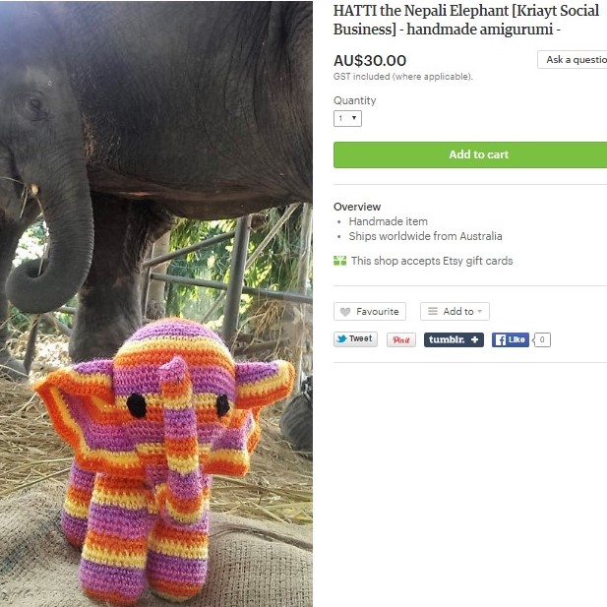Click the text about Etsy gift cards
Screen dimensions: 607x607
click(431, 261)
